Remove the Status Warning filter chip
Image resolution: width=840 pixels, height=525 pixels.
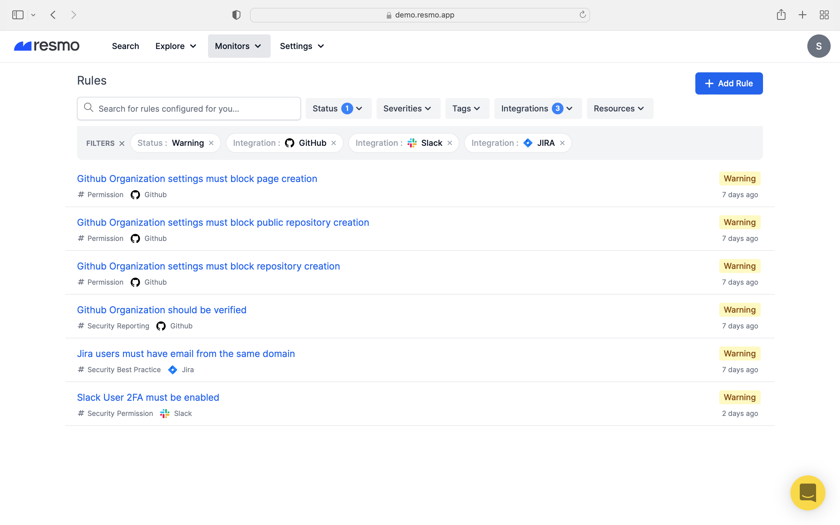pyautogui.click(x=211, y=143)
